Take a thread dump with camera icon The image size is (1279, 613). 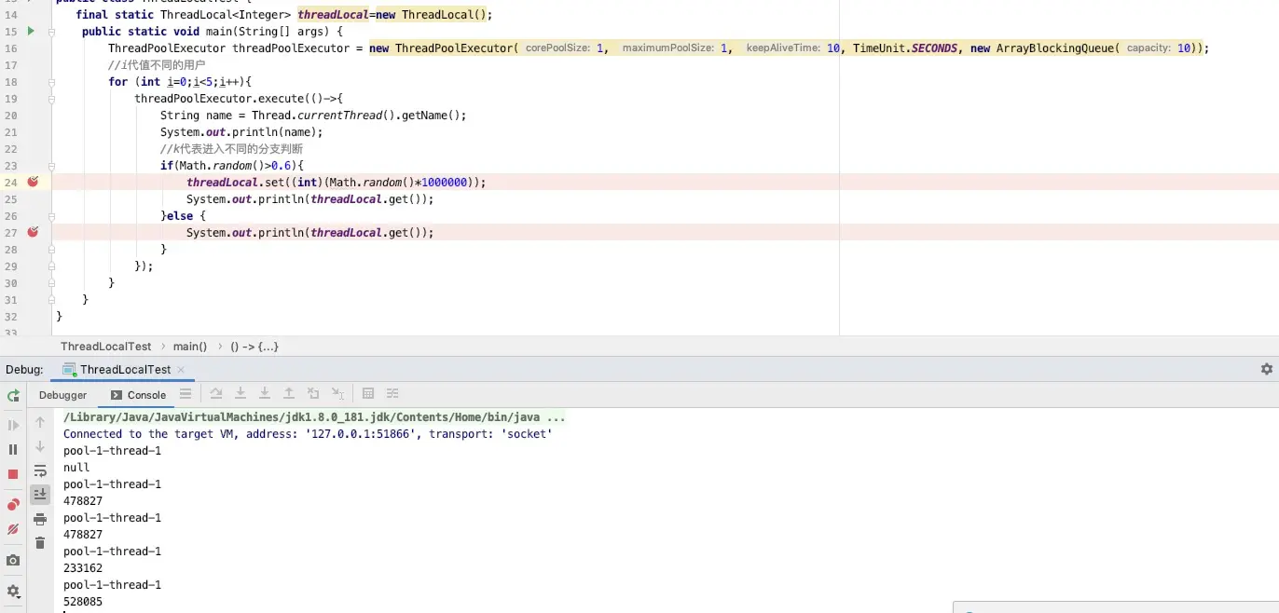[x=13, y=561]
